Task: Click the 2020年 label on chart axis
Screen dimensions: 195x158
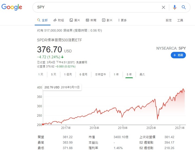Action: click(x=151, y=128)
